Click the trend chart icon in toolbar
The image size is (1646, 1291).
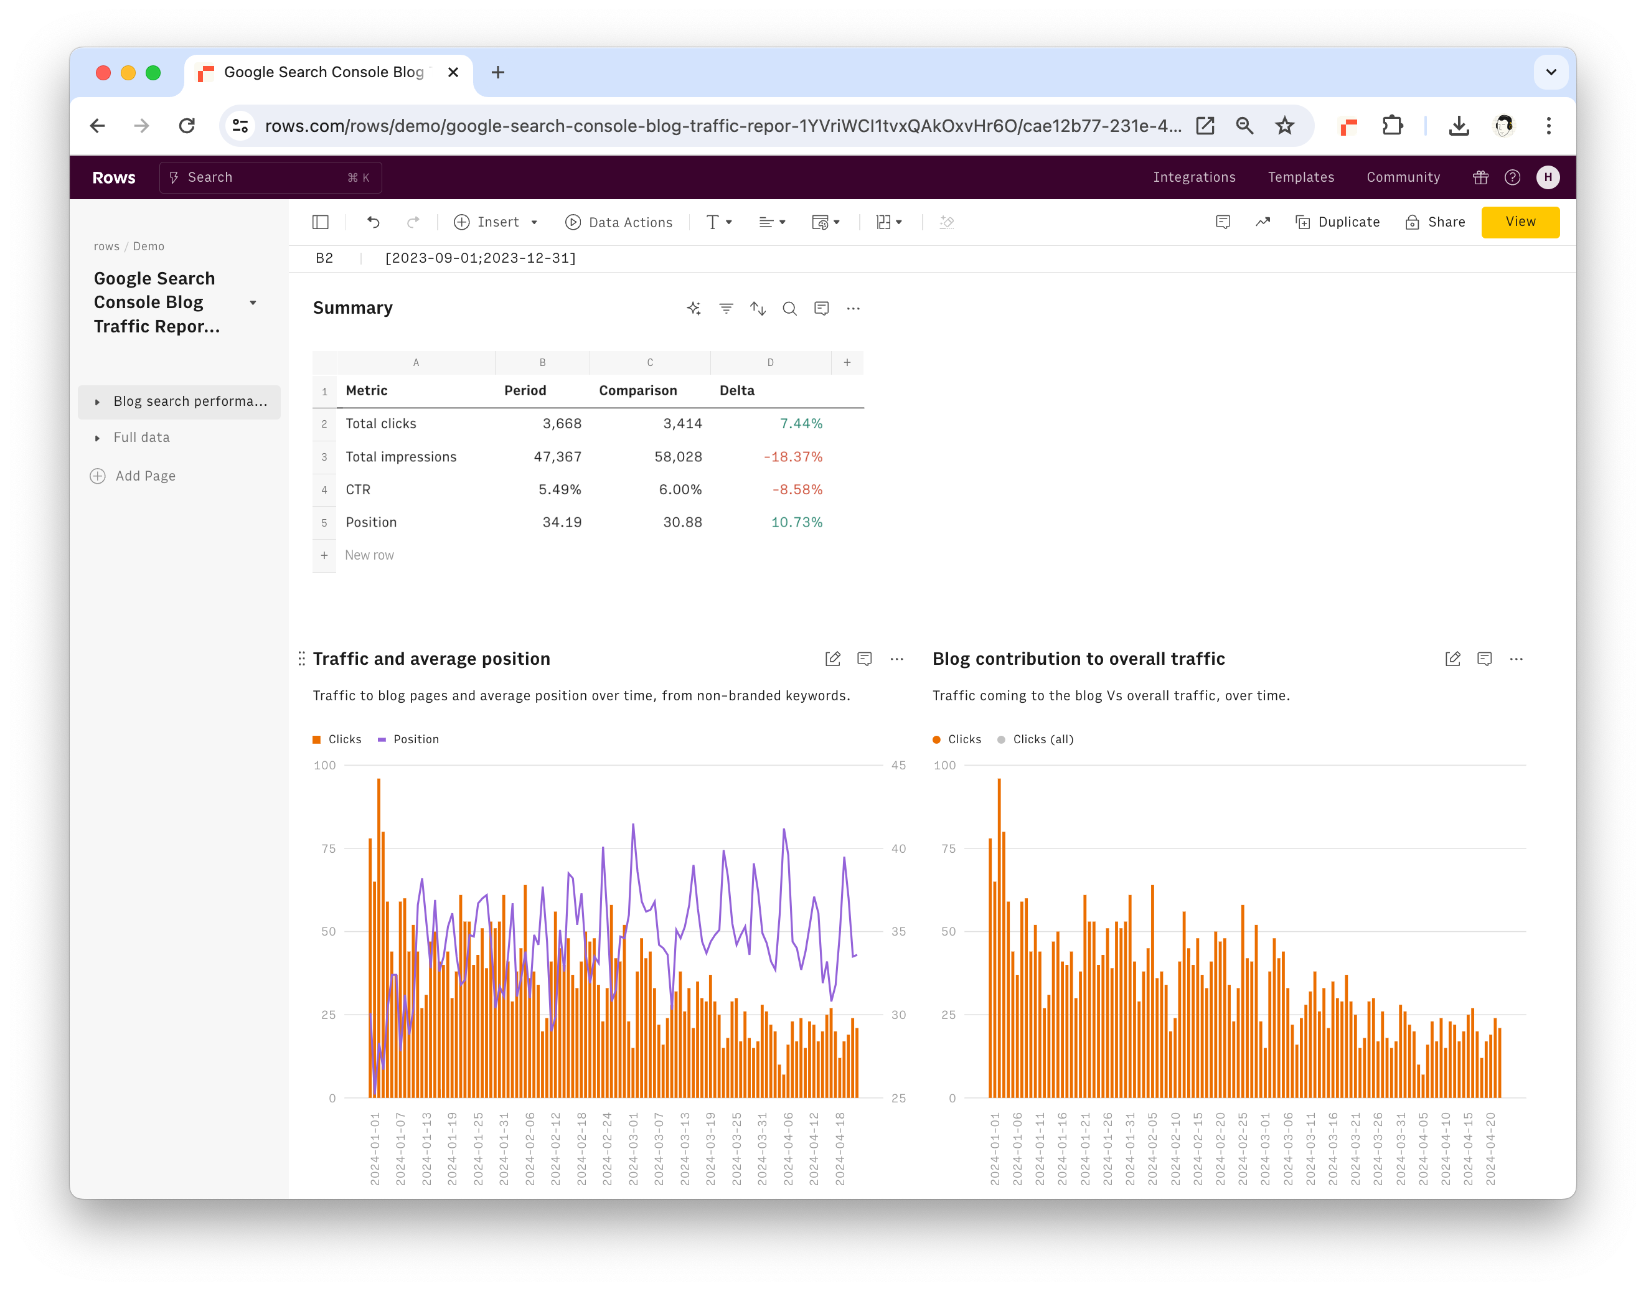coord(1263,222)
